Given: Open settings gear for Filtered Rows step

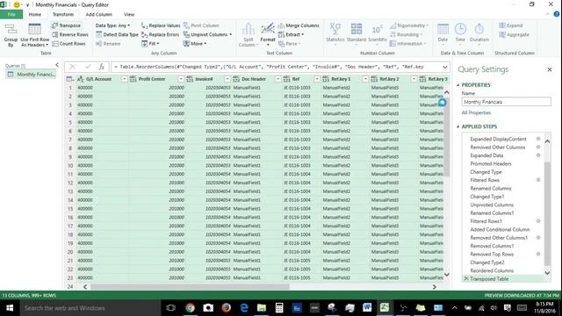Looking at the screenshot, I should [538, 180].
